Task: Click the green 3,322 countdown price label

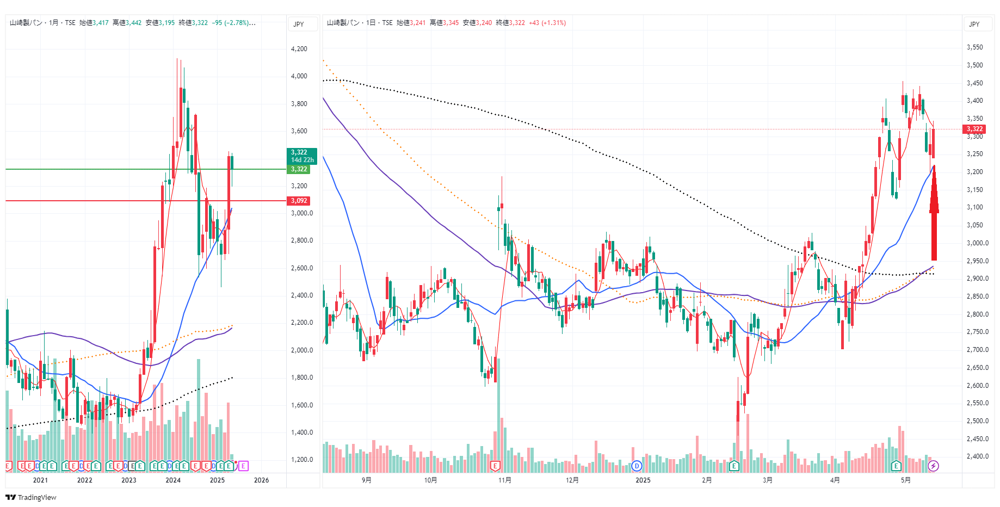Action: [302, 156]
